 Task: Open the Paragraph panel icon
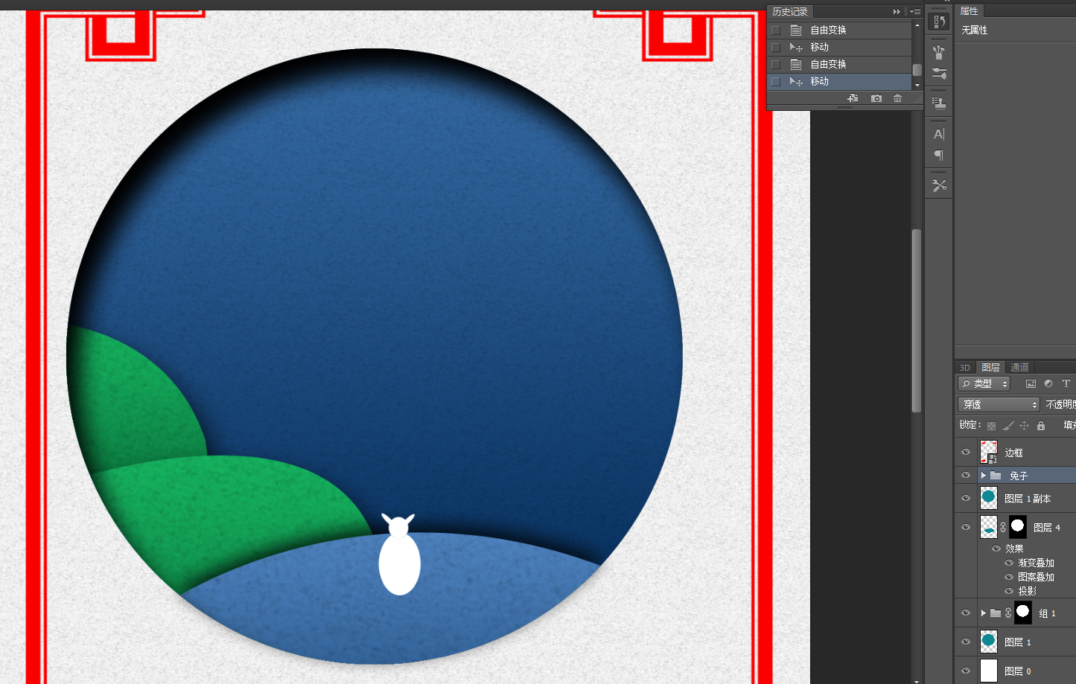pyautogui.click(x=939, y=156)
